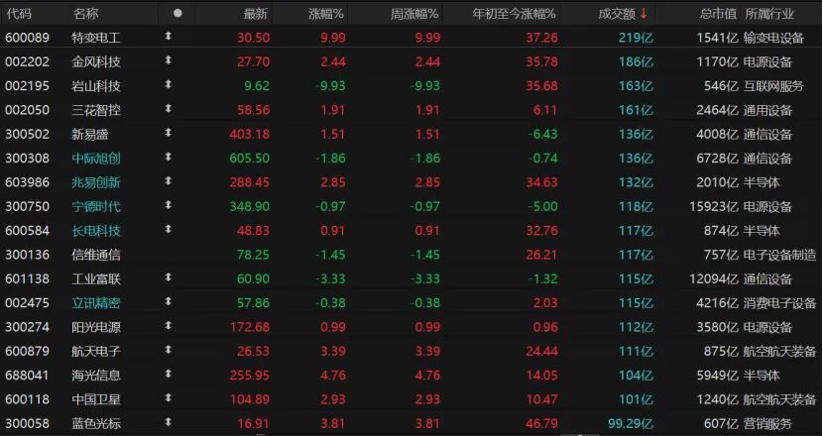This screenshot has height=436, width=823.
Task: Click market cap 12094亿
Action: coord(714,279)
